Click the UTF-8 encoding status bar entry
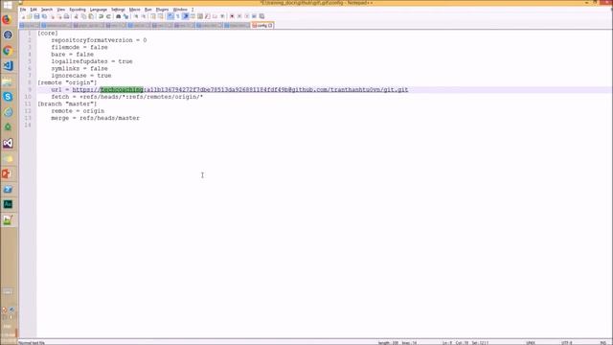This screenshot has height=345, width=613. coord(566,343)
